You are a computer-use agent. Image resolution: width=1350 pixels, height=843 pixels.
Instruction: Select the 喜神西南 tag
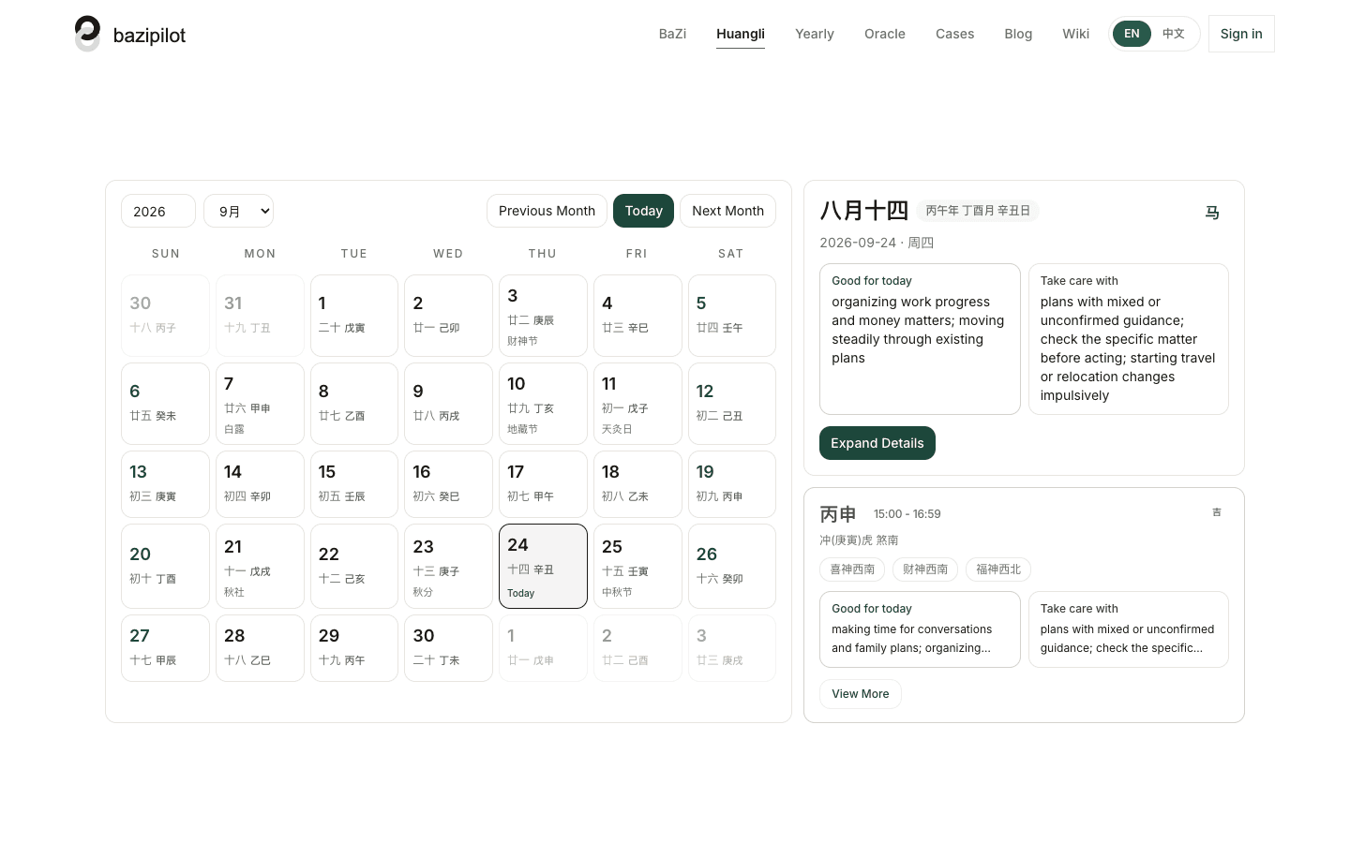click(x=852, y=569)
